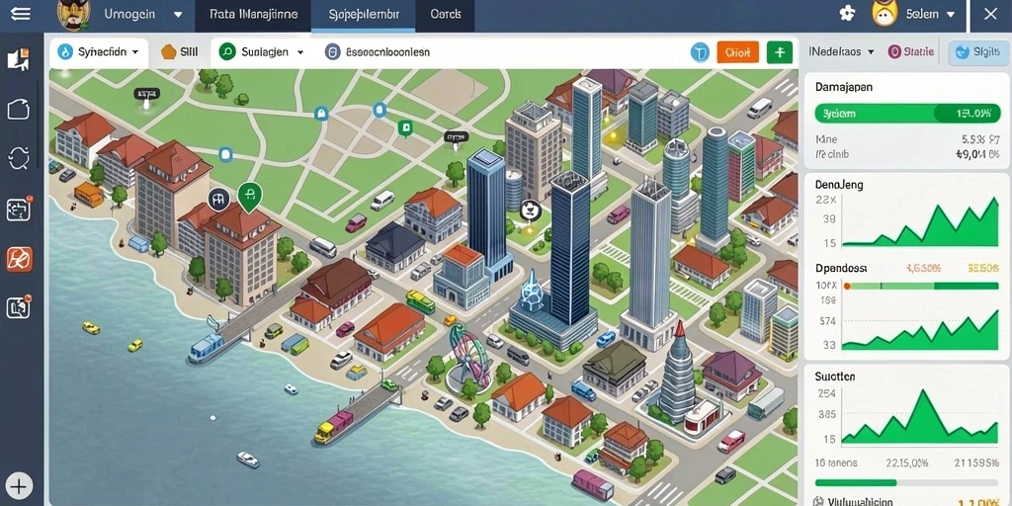1012x506 pixels.
Task: Click the green plus button in toolbar
Action: click(x=780, y=52)
